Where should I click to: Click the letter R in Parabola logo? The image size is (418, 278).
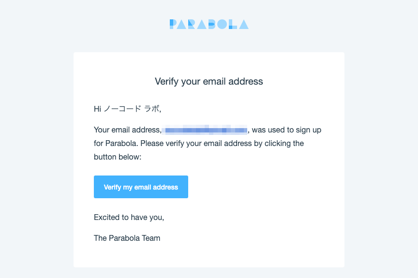[x=192, y=24]
